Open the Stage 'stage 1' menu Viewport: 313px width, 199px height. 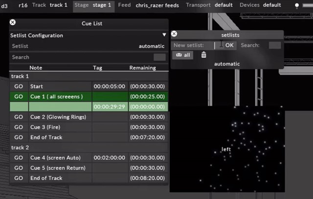pyautogui.click(x=93, y=5)
